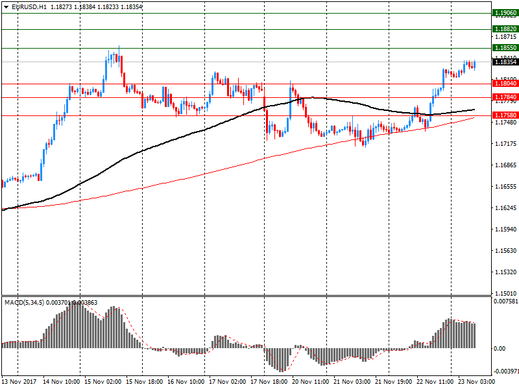Click the 22 Nov 11:00 time label

coord(435,382)
